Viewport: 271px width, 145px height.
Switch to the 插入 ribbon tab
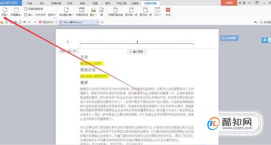click(x=42, y=3)
